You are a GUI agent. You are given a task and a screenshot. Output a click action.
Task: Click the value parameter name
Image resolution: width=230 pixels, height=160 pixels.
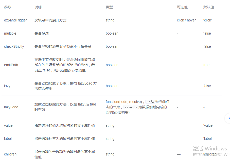click(8, 125)
